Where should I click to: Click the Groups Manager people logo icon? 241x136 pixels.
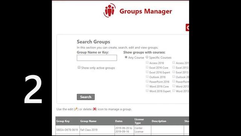(110, 10)
